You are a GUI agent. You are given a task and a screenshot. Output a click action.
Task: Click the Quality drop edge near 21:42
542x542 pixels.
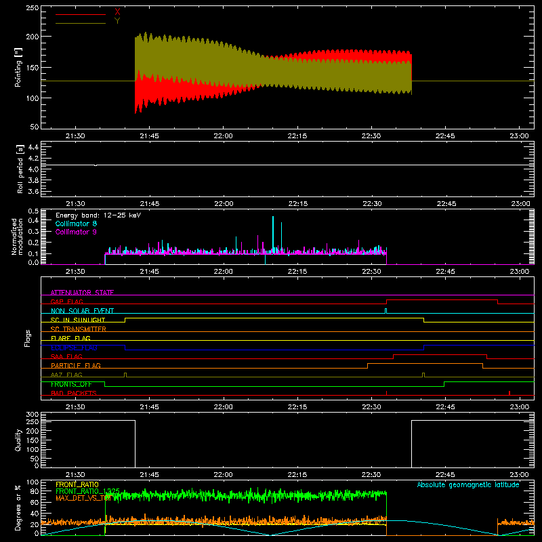pyautogui.click(x=135, y=444)
